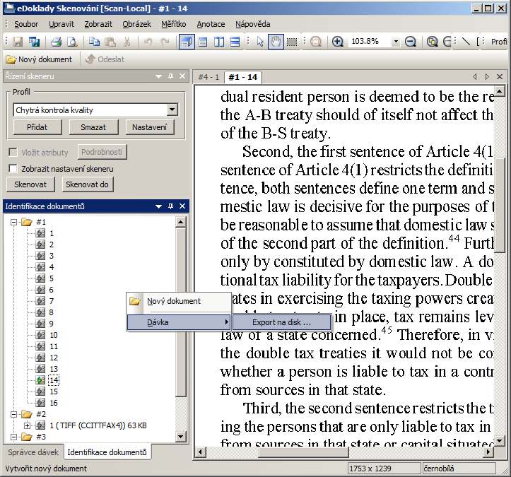The width and height of the screenshot is (511, 477).
Task: Click the Cut scissors icon
Action: pos(127,42)
